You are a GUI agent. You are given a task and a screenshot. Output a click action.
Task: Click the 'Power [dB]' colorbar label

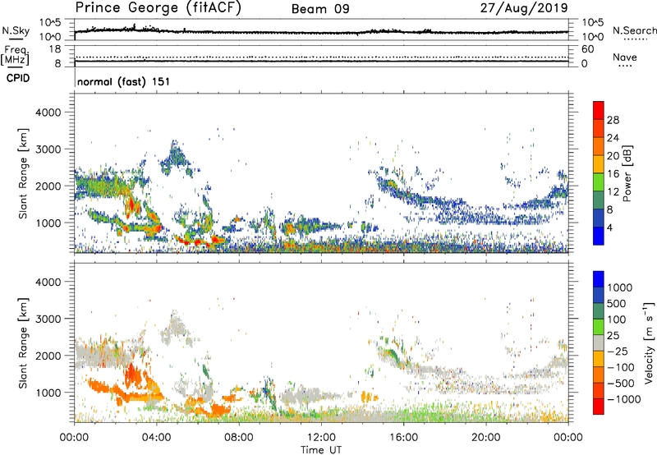point(627,173)
